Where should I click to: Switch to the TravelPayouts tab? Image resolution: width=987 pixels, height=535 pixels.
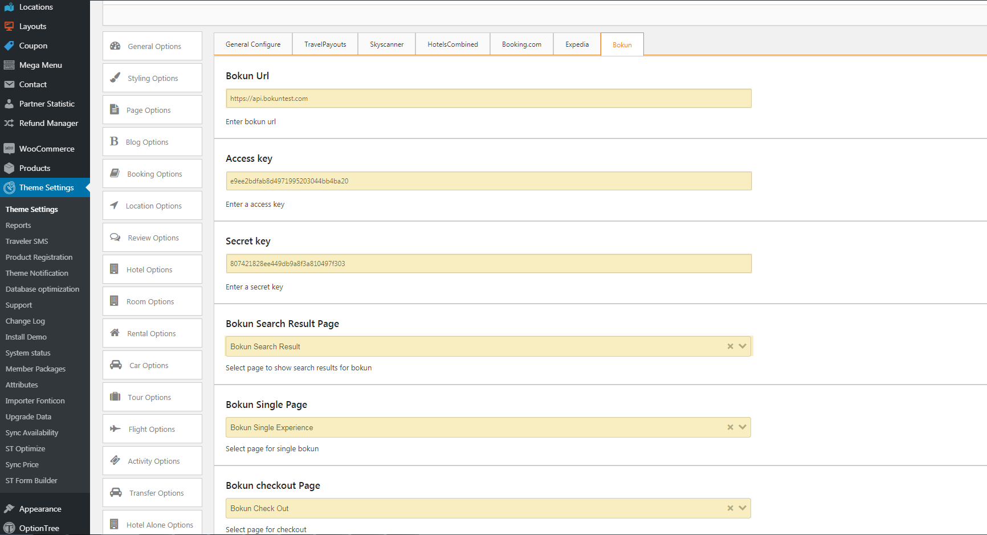pos(325,44)
